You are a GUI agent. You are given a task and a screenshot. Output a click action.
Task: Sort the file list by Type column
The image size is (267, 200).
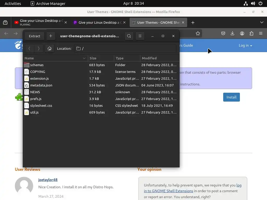pos(127,58)
